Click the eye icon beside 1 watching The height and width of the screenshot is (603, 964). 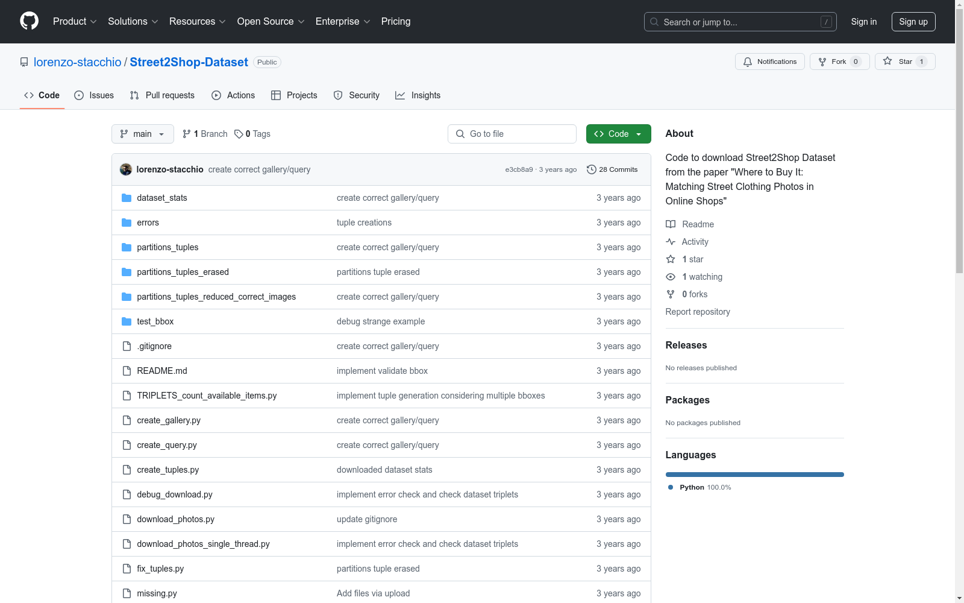(x=671, y=277)
